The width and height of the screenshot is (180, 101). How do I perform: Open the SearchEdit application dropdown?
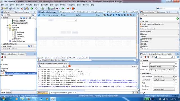31,15
